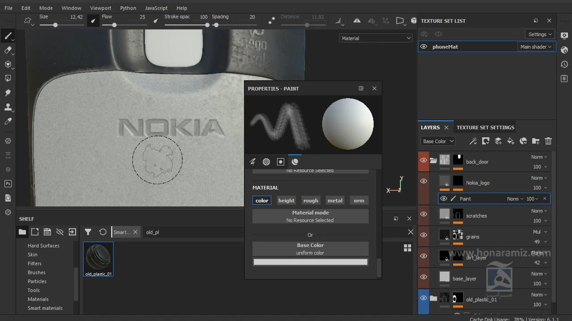Open the Material viewport mode dropdown

point(376,38)
